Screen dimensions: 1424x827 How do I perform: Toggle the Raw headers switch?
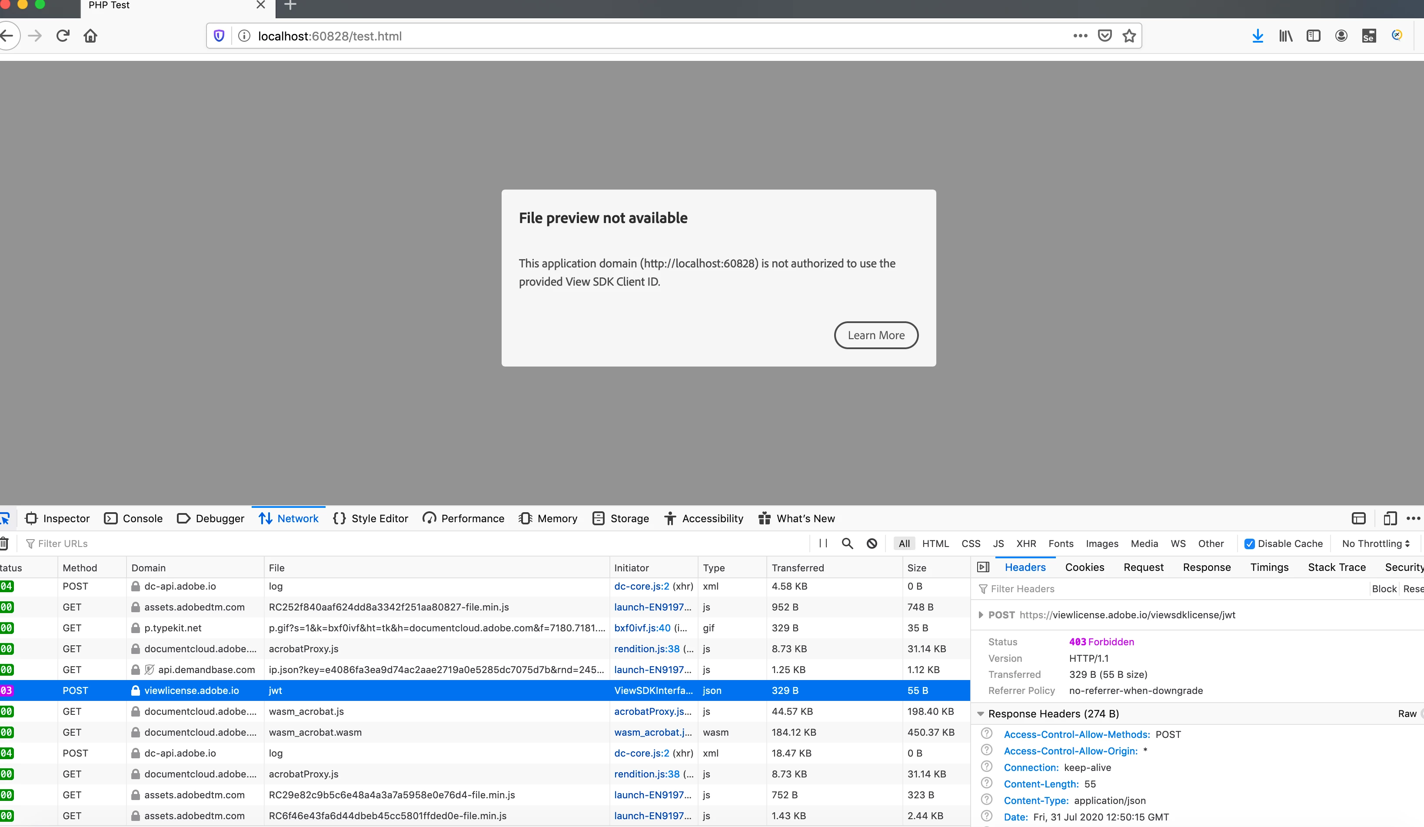point(1420,714)
